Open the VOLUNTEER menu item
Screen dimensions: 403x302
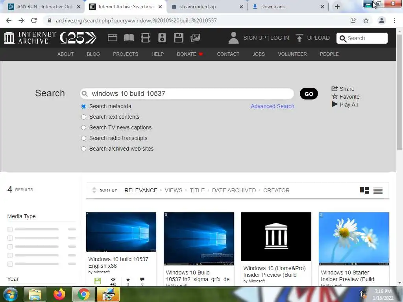(x=292, y=54)
